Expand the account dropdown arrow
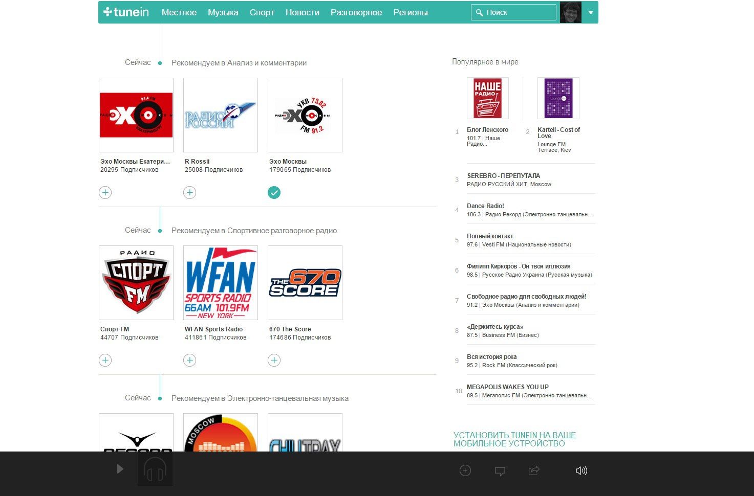Viewport: 754px width, 496px height. [x=591, y=13]
